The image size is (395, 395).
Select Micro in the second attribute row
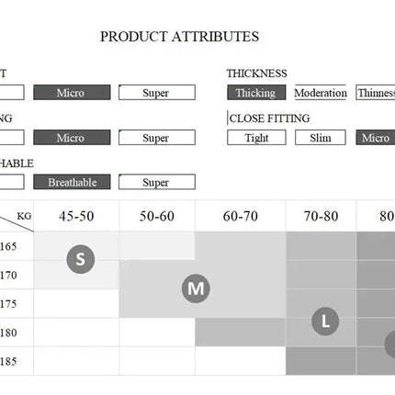[72, 138]
